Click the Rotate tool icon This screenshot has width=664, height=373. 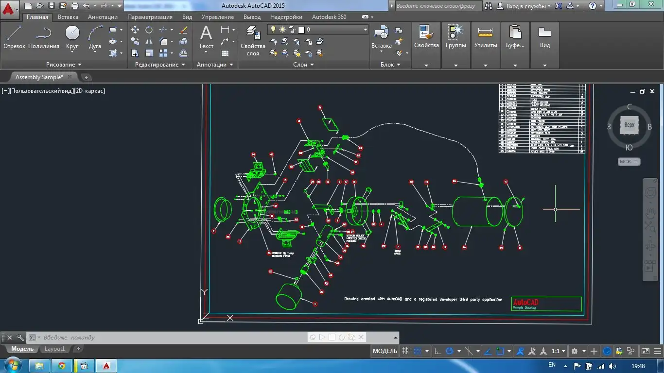149,30
